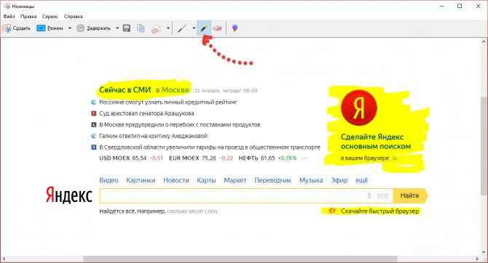Click the Режим button

click(x=50, y=28)
